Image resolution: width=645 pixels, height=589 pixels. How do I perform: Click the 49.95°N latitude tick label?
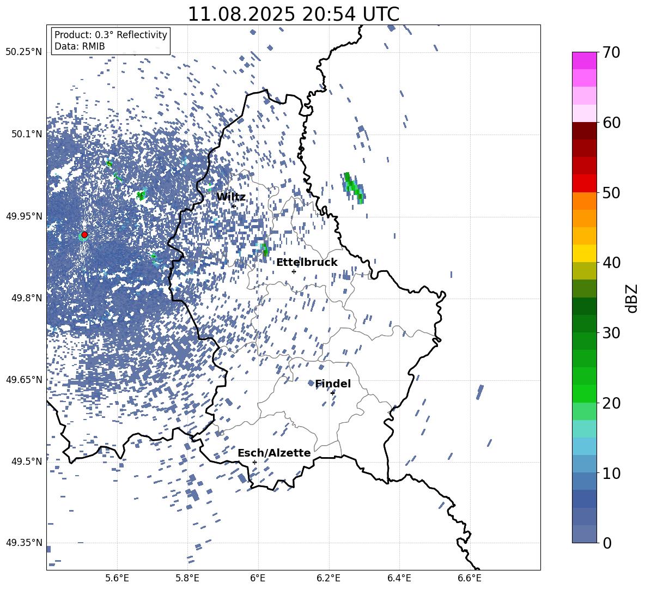pyautogui.click(x=24, y=216)
